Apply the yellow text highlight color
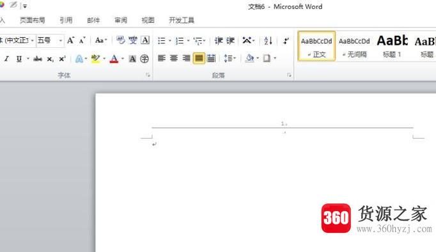The height and width of the screenshot is (252, 436). click(95, 59)
